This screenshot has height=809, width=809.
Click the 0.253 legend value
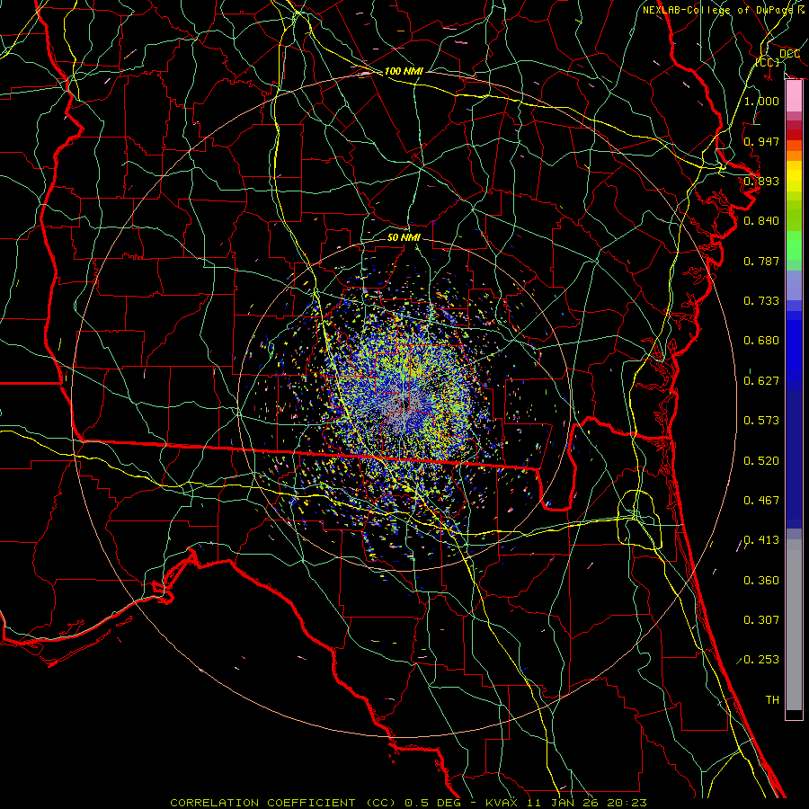[x=761, y=660]
